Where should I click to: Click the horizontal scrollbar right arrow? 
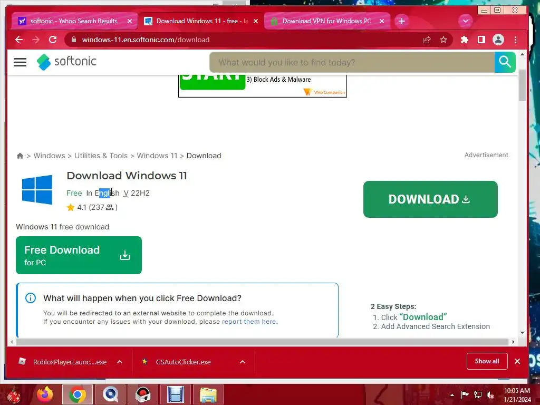(514, 342)
